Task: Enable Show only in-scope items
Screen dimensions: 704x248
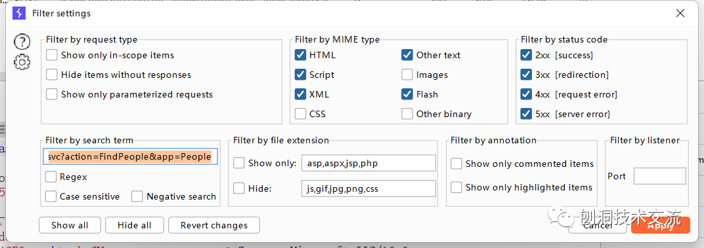Action: pos(52,55)
